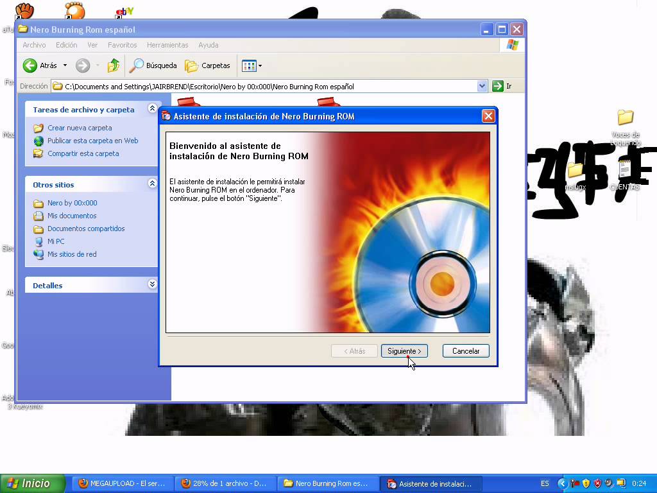Open the Herramientas menu

tap(167, 45)
